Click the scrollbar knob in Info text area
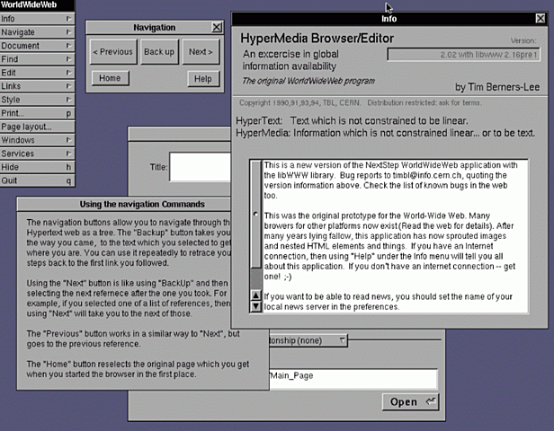Viewport: 554px width, 431px height. tap(255, 214)
